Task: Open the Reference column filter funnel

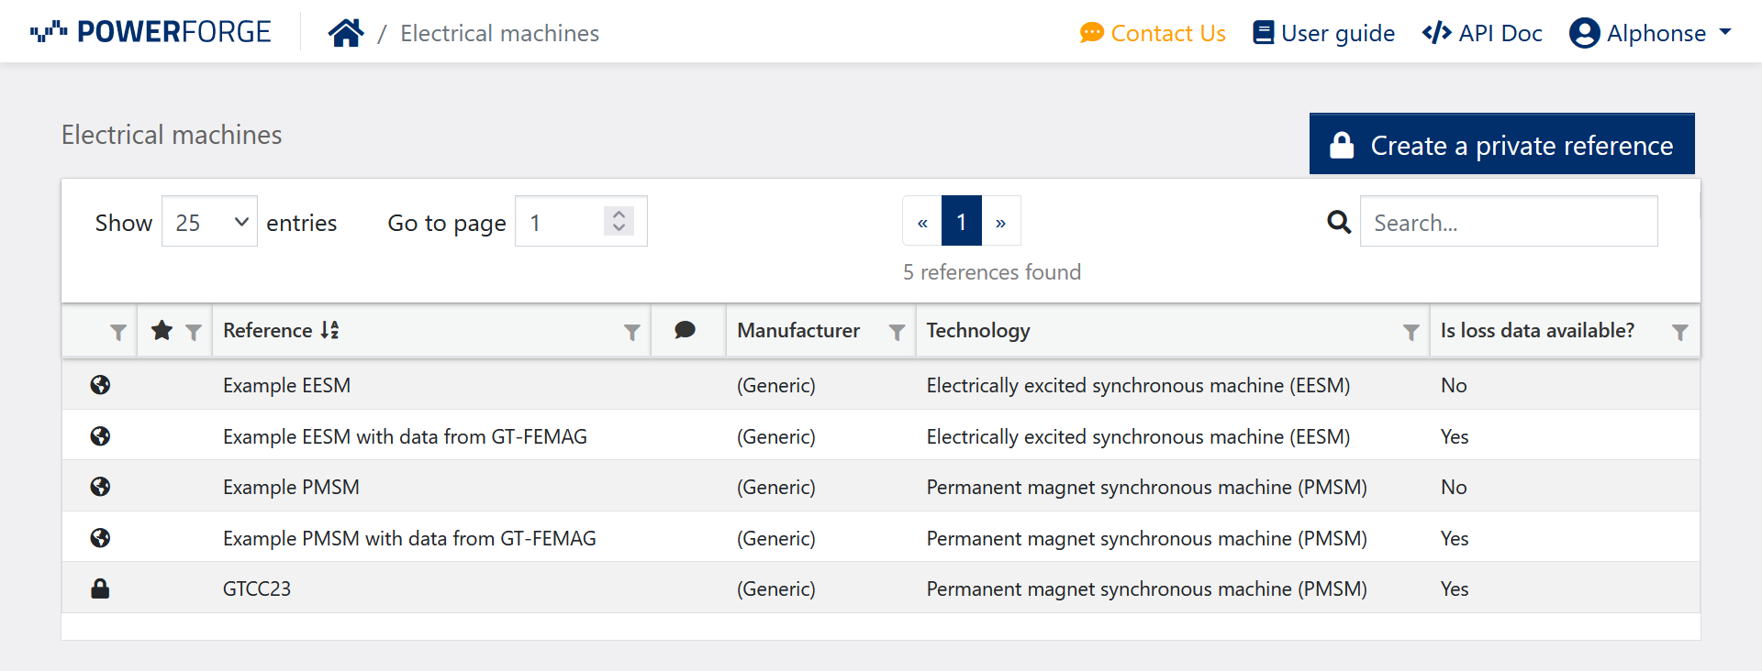Action: tap(631, 332)
